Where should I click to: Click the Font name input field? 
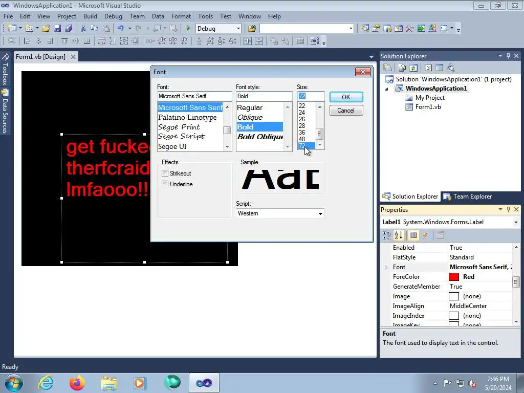coord(194,96)
